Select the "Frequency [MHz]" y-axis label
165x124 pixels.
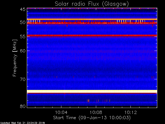tap(15, 58)
